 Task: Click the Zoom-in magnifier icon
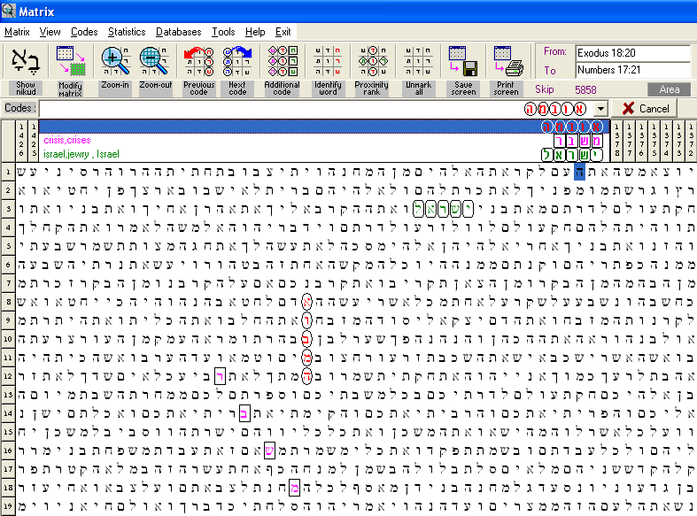[114, 62]
